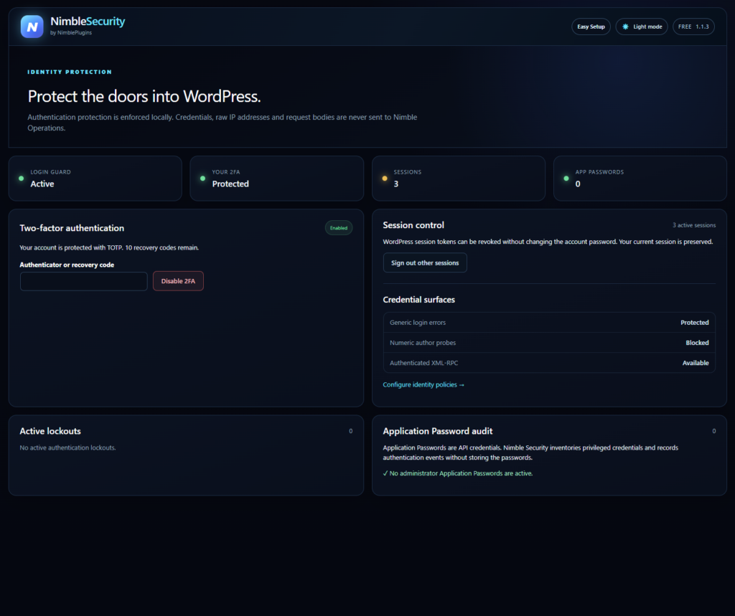The height and width of the screenshot is (616, 735).
Task: Click the Enabled badge in Two-factor authentication
Action: (x=339, y=228)
